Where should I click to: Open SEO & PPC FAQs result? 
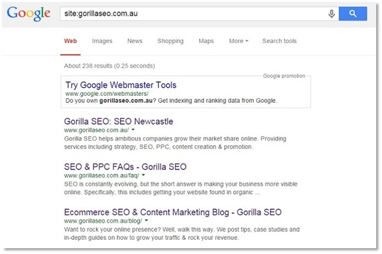pos(125,167)
